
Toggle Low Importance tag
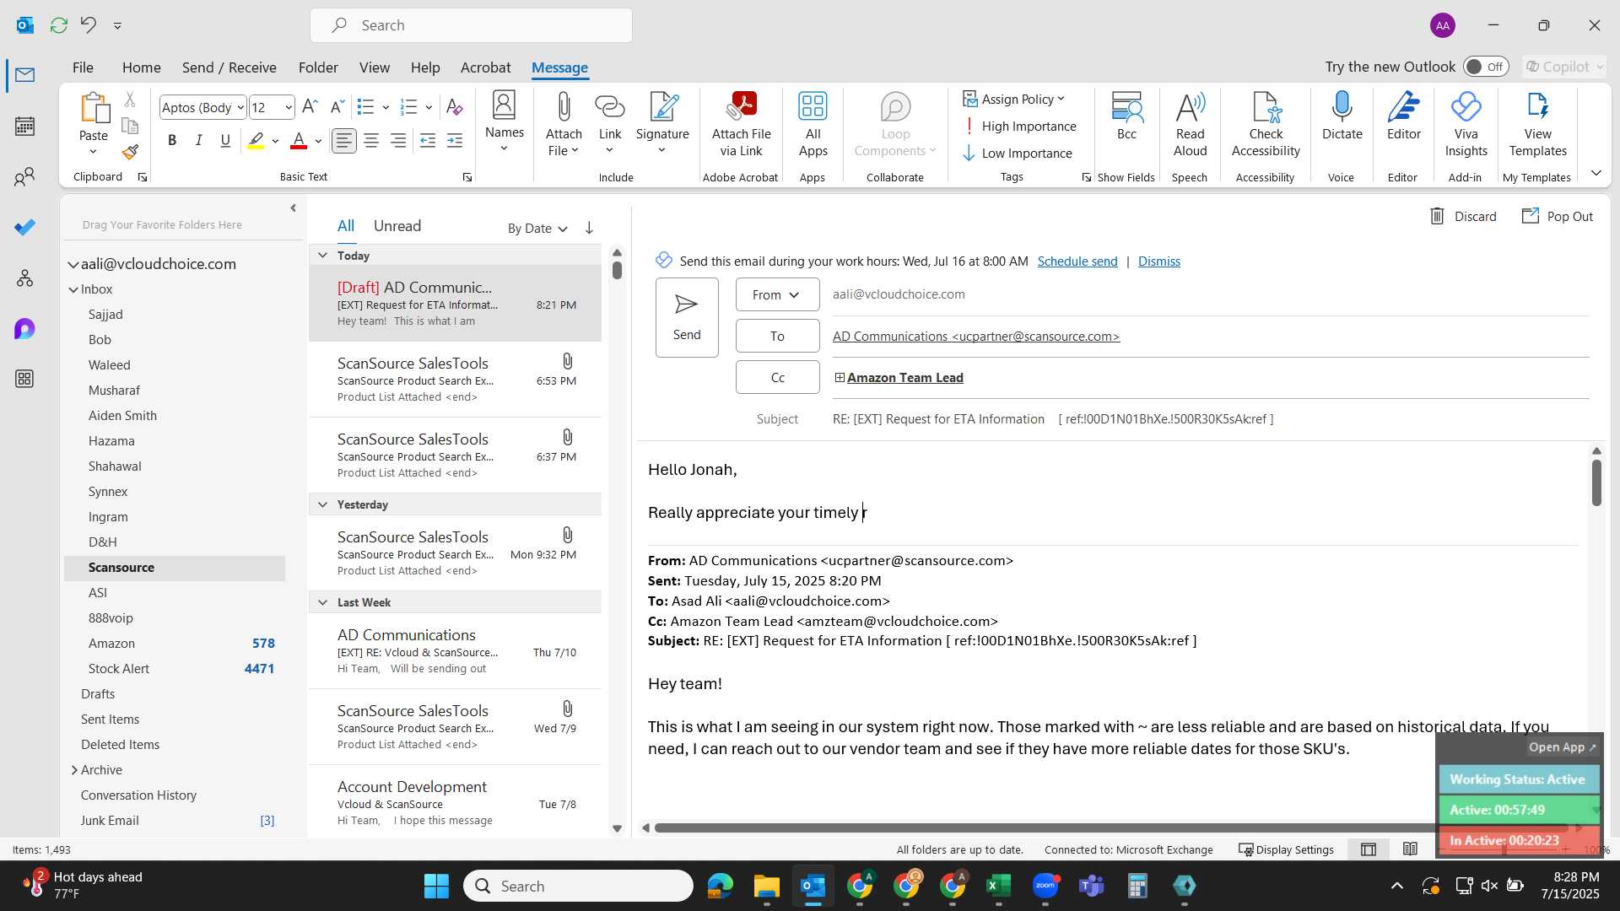[x=1018, y=153]
